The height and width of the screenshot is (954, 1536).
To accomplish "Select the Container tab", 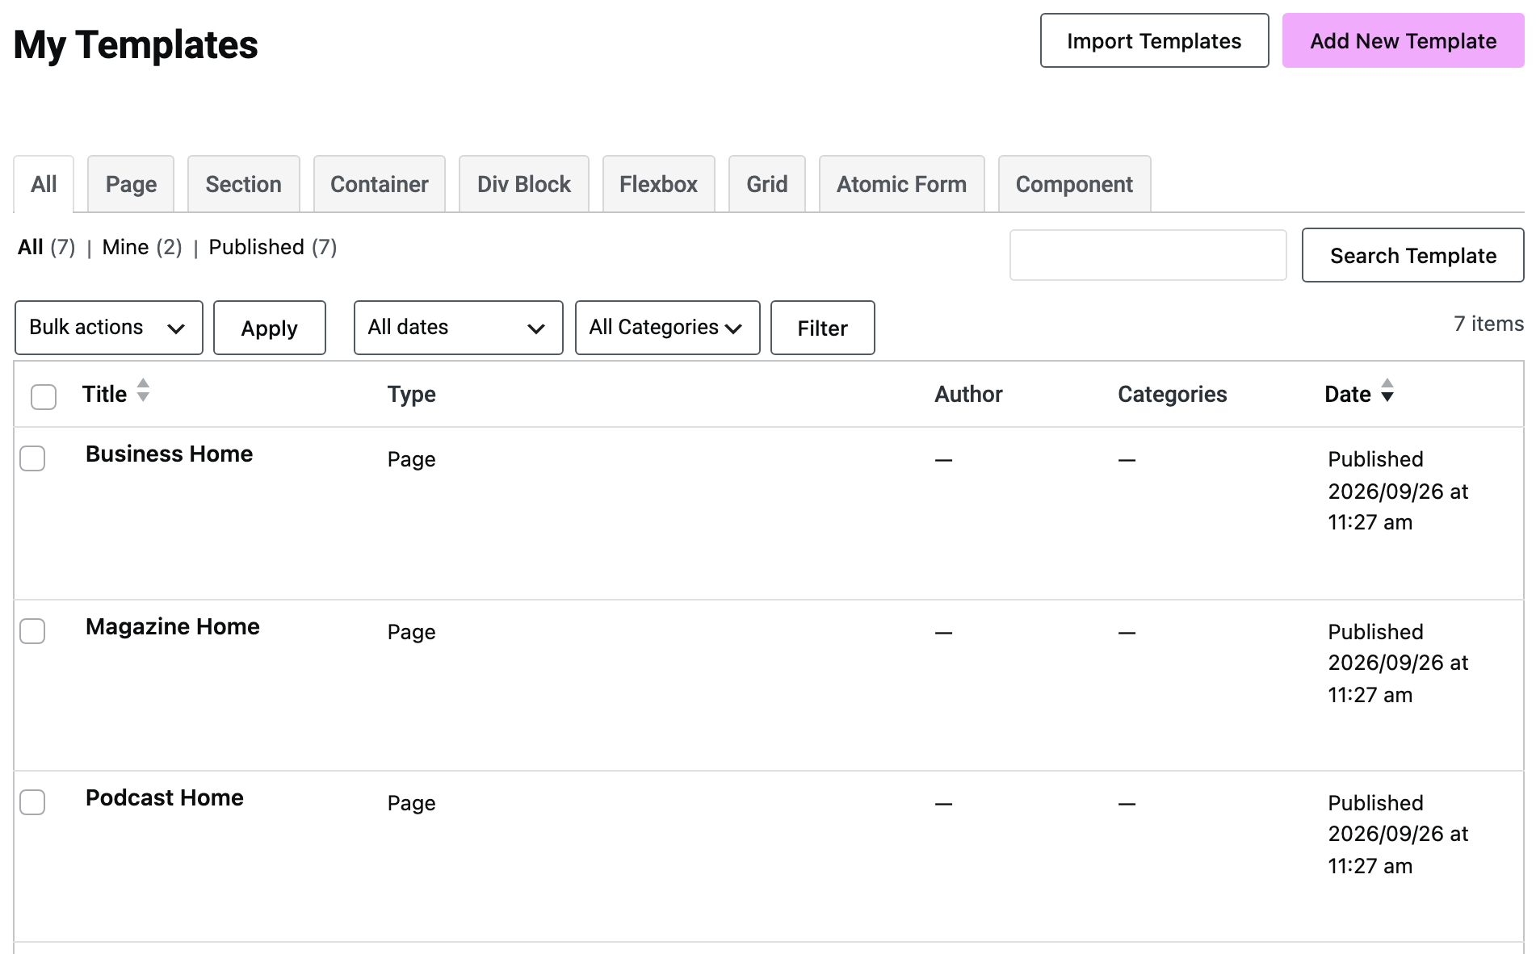I will coord(380,184).
